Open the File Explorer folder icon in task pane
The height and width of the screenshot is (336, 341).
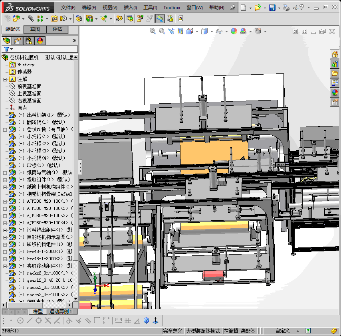335,73
